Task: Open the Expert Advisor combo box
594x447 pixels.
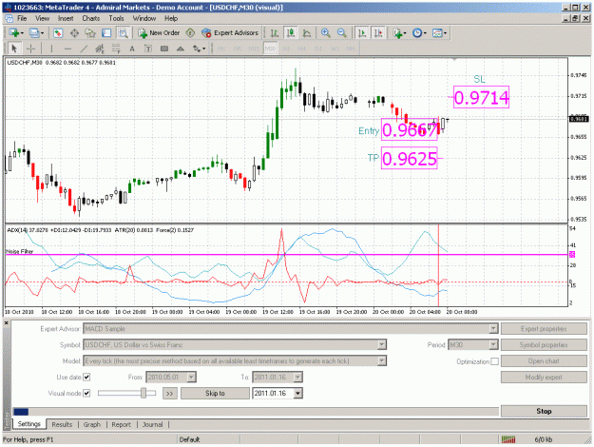Action: click(x=291, y=329)
